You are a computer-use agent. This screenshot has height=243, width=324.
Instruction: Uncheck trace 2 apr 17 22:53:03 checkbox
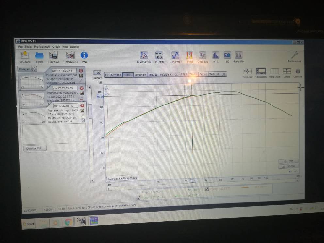[207, 189]
